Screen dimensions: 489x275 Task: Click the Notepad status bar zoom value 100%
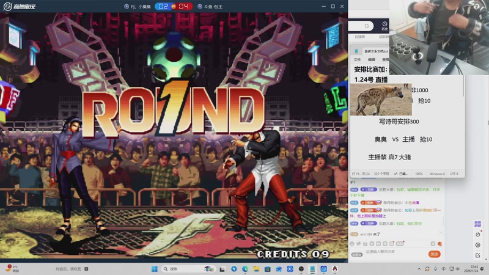pyautogui.click(x=419, y=174)
